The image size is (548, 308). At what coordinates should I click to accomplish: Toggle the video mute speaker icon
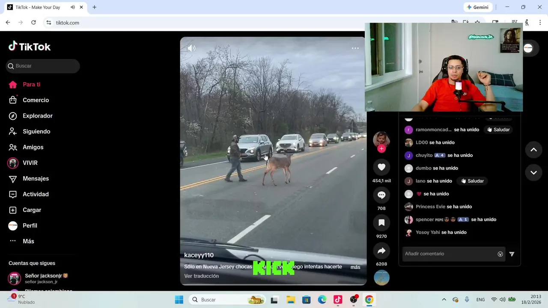click(191, 48)
